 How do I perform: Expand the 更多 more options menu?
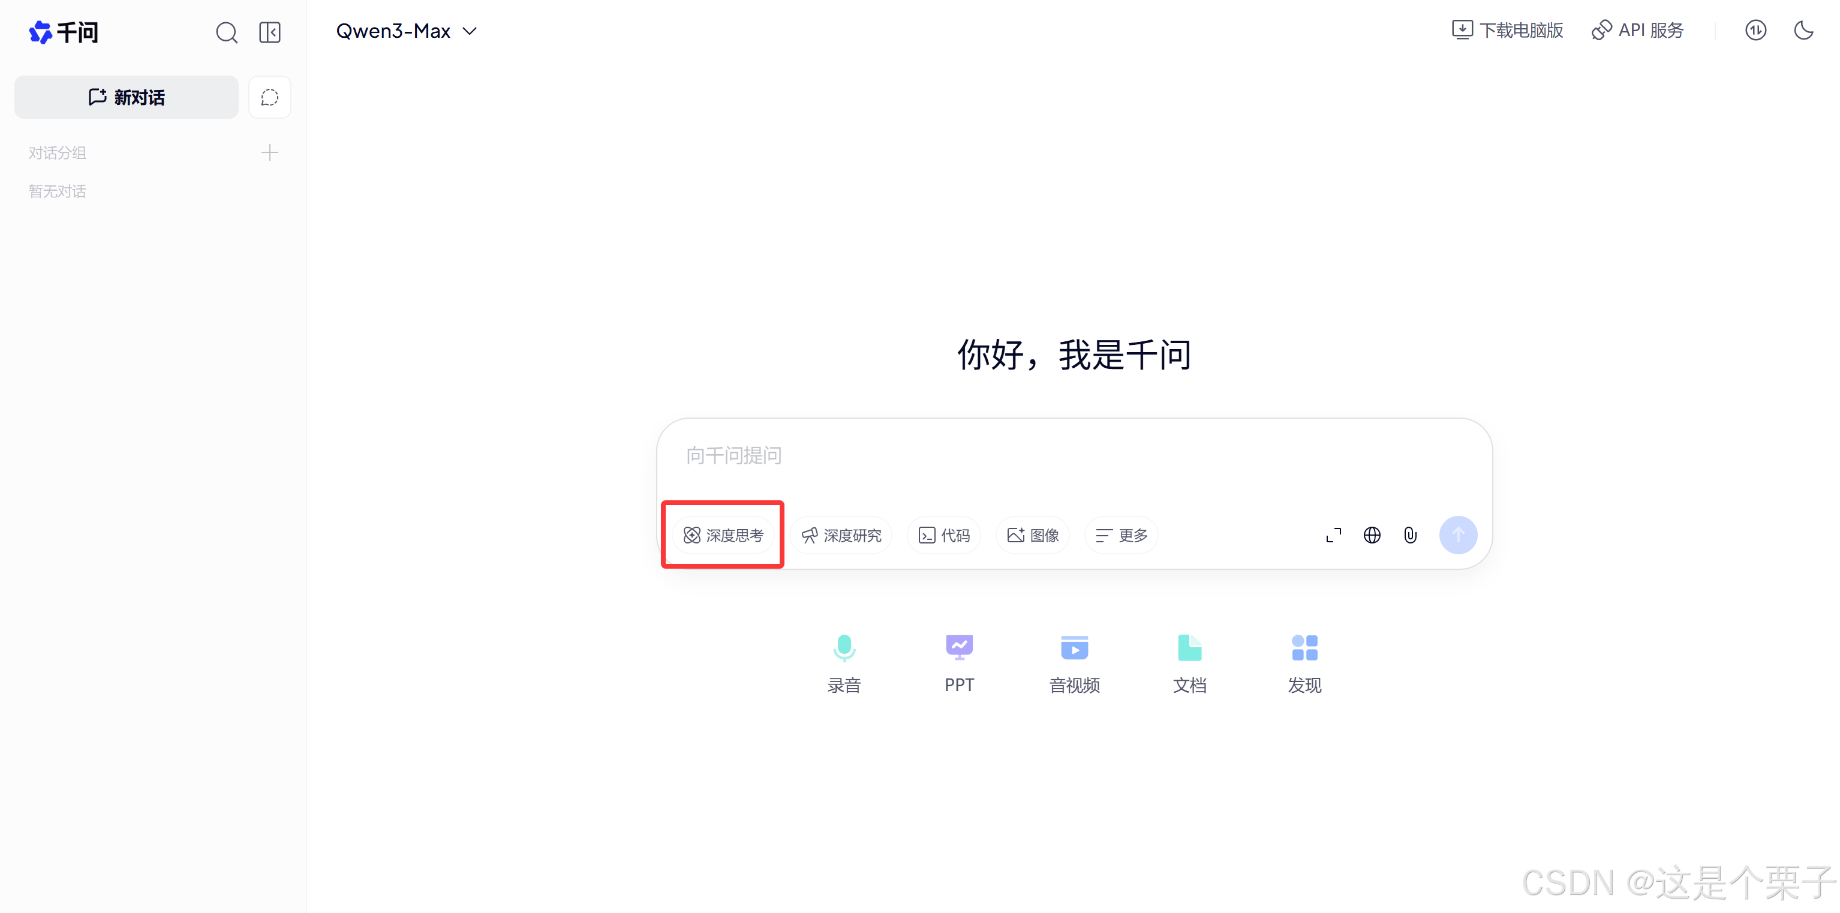click(1122, 535)
